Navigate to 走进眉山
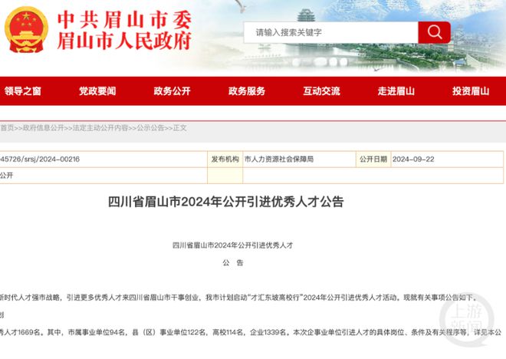Viewport: 506px width, 359px height. click(x=396, y=91)
